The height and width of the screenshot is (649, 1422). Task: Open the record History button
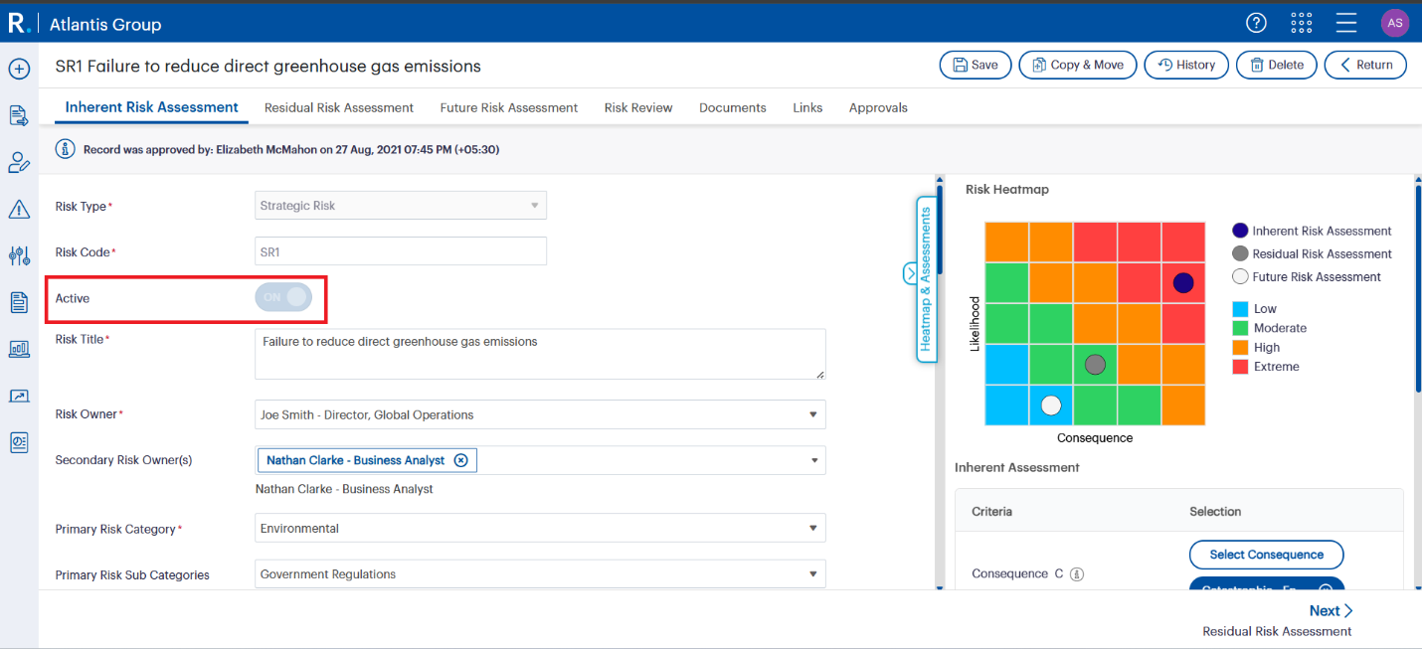pos(1186,65)
